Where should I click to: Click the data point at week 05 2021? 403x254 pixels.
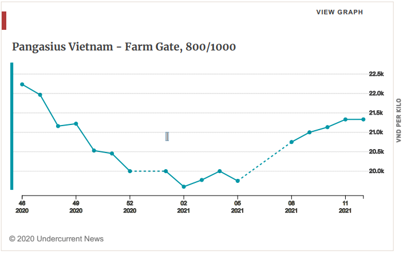pos(238,181)
